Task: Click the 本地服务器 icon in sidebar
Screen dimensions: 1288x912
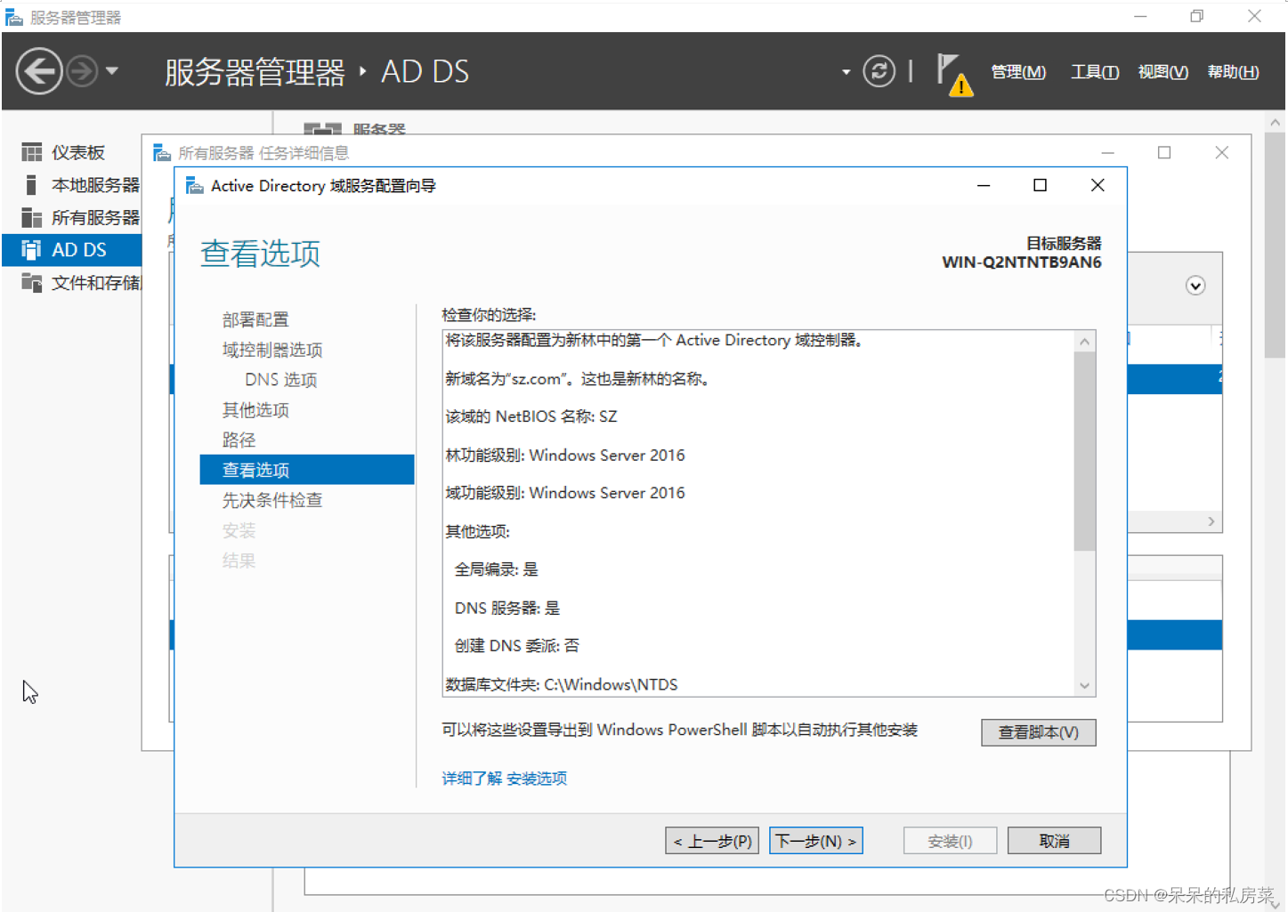Action: click(32, 185)
